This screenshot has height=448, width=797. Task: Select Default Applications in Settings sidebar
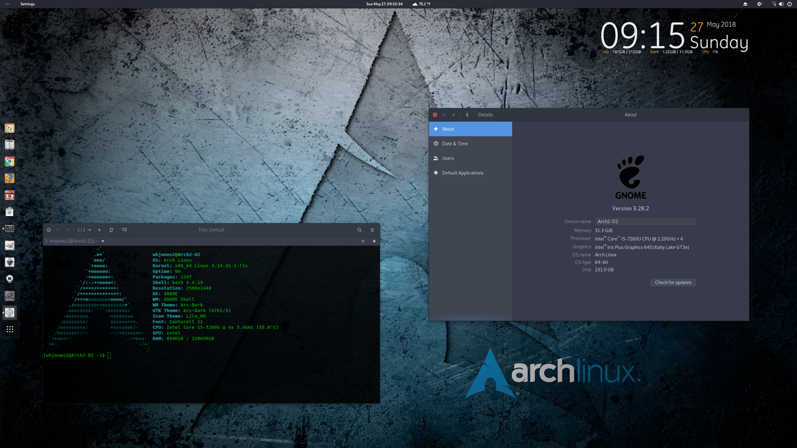tap(470, 173)
